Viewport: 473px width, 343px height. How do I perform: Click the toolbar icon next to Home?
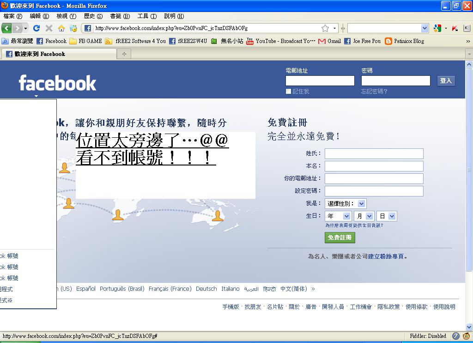click(73, 28)
